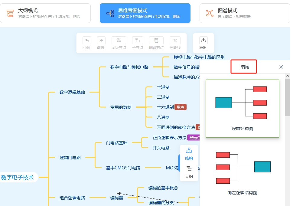Screen dimensions: 293x206
Task: Select the 思维导图模式 tab
Action: tap(145, 13)
